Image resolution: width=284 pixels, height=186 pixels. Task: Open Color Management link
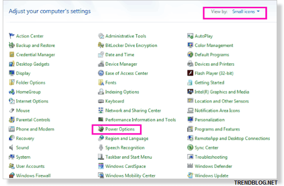point(214,45)
